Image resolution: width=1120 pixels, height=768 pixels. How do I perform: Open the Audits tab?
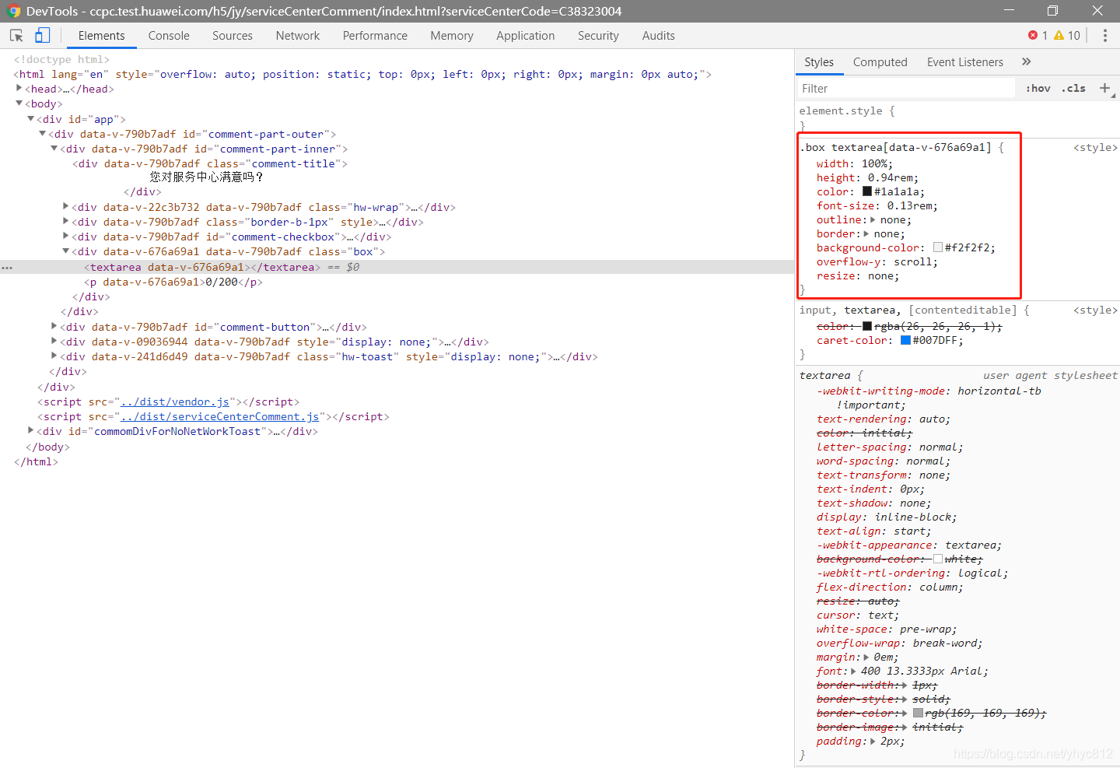pyautogui.click(x=659, y=36)
